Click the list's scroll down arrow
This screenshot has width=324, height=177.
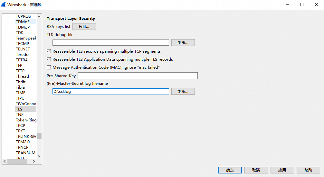pyautogui.click(x=39, y=156)
